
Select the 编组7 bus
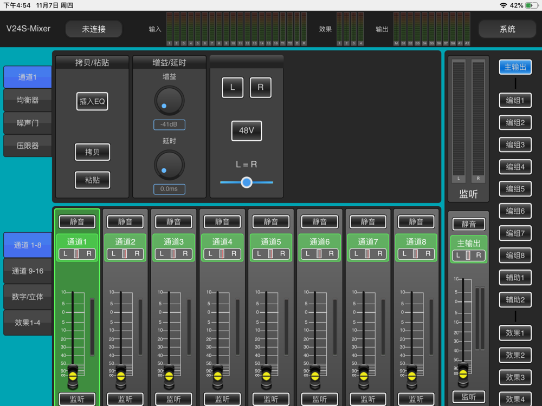(x=515, y=233)
